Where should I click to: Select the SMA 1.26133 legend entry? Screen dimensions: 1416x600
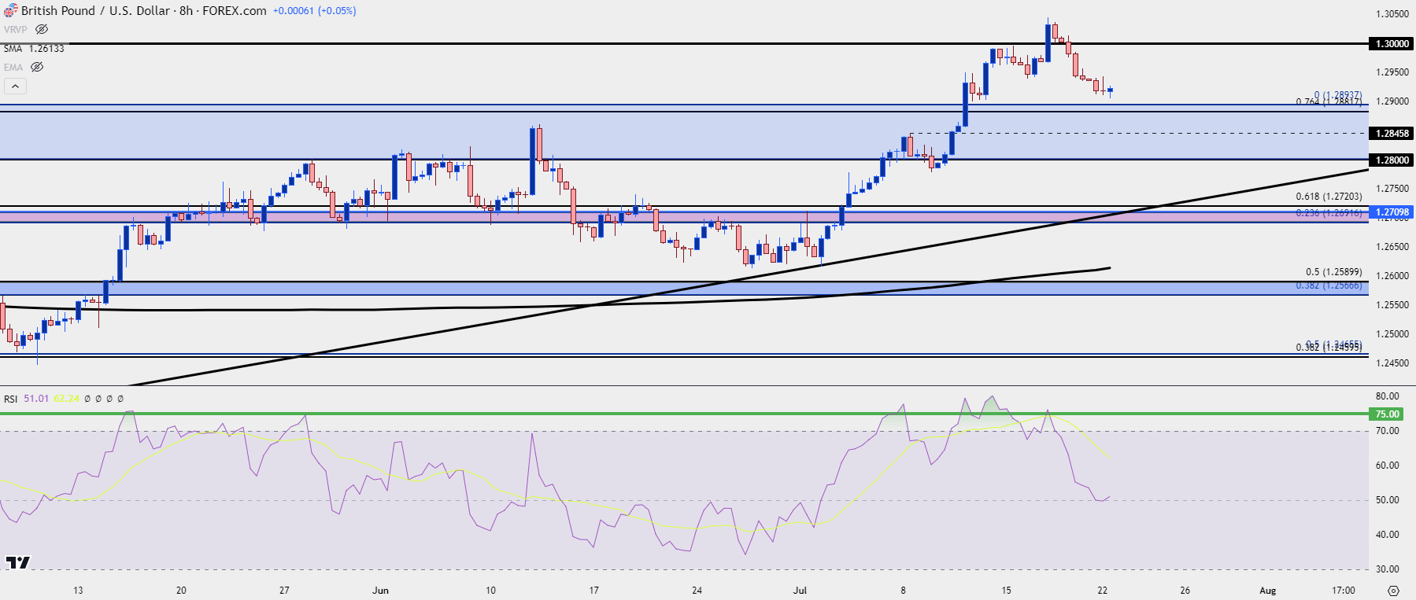click(34, 48)
